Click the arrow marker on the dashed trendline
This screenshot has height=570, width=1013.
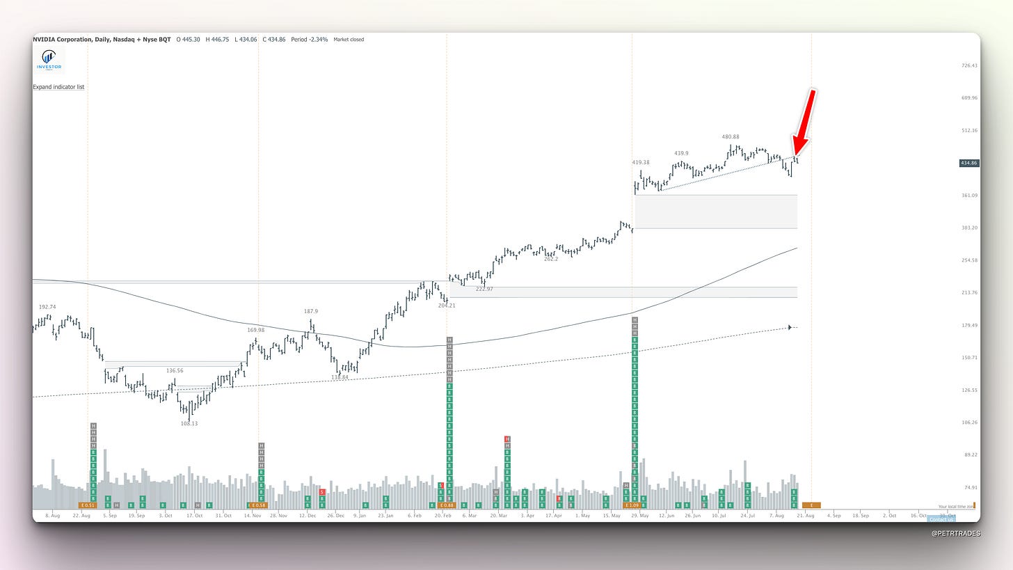tap(790, 327)
